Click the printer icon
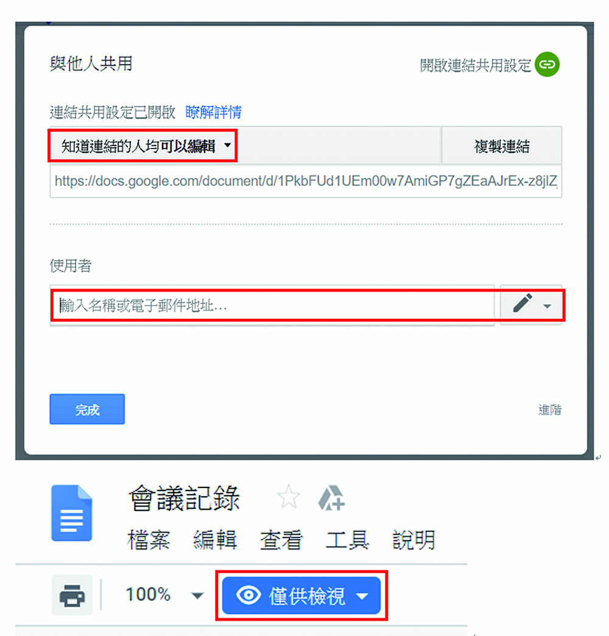 [x=72, y=595]
